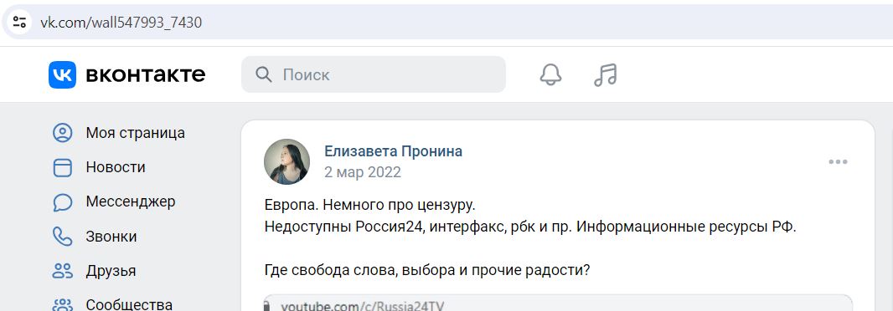Focus the Поиск search field

tap(374, 74)
